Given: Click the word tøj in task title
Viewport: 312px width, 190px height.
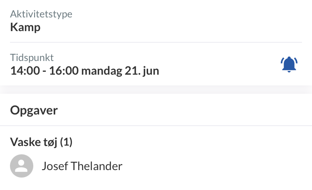Looking at the screenshot, I should [49, 142].
